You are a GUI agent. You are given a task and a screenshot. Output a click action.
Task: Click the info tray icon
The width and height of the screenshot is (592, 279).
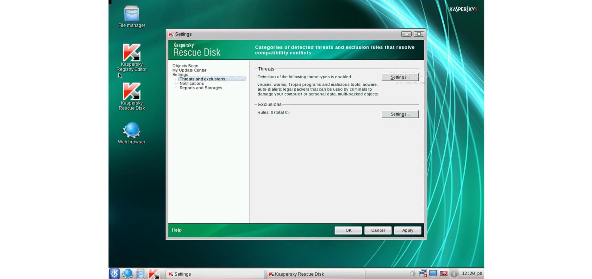[454, 273]
